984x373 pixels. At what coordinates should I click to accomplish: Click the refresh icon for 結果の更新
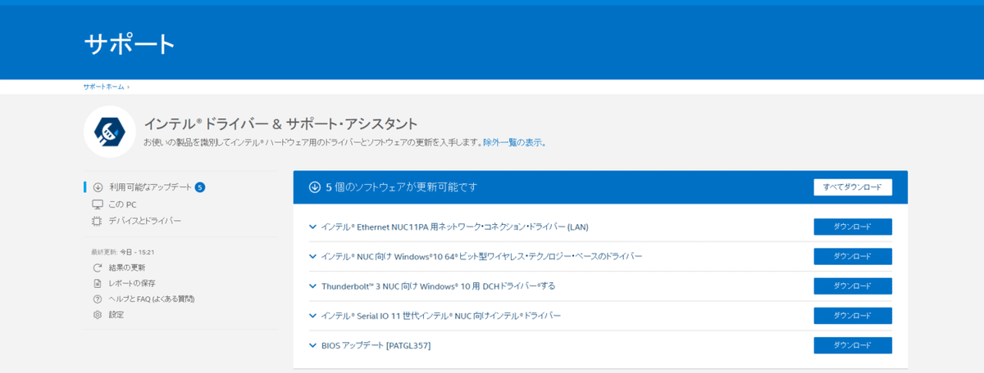click(98, 267)
